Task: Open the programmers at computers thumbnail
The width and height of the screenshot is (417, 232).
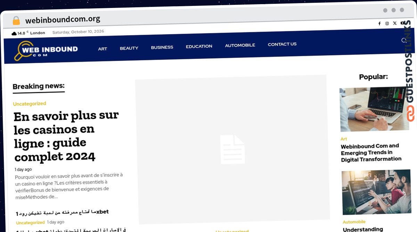Action: (376, 192)
